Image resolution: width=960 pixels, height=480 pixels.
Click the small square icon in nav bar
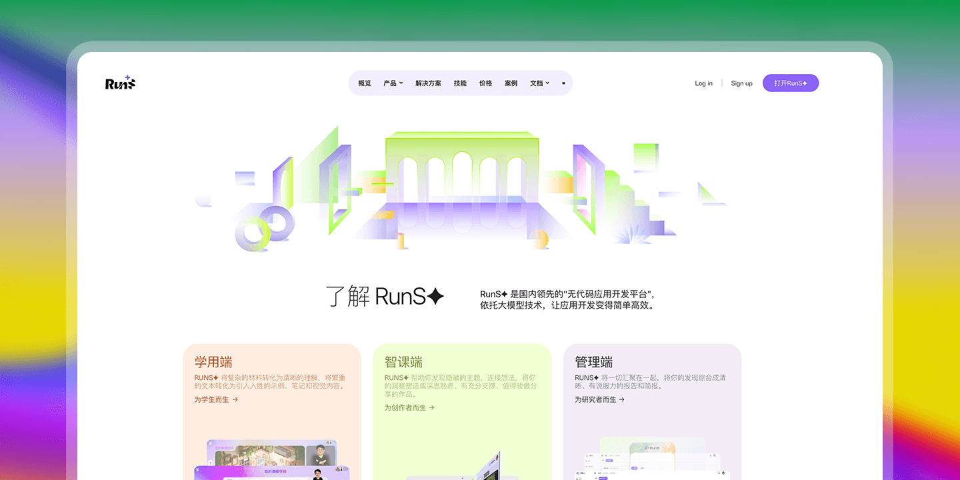pos(563,83)
